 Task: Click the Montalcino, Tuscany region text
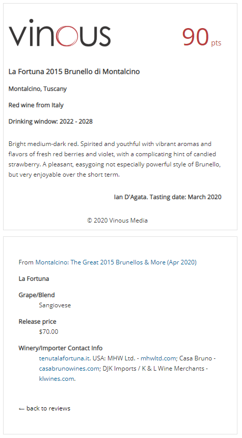click(38, 89)
